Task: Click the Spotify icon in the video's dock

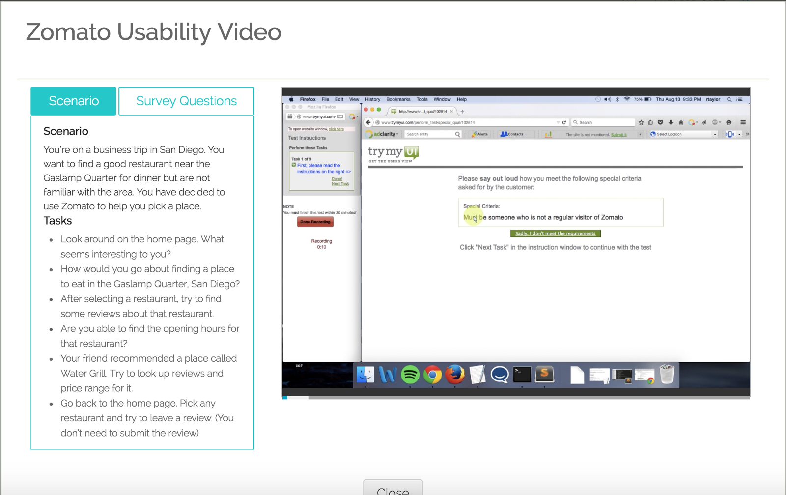Action: click(x=410, y=375)
